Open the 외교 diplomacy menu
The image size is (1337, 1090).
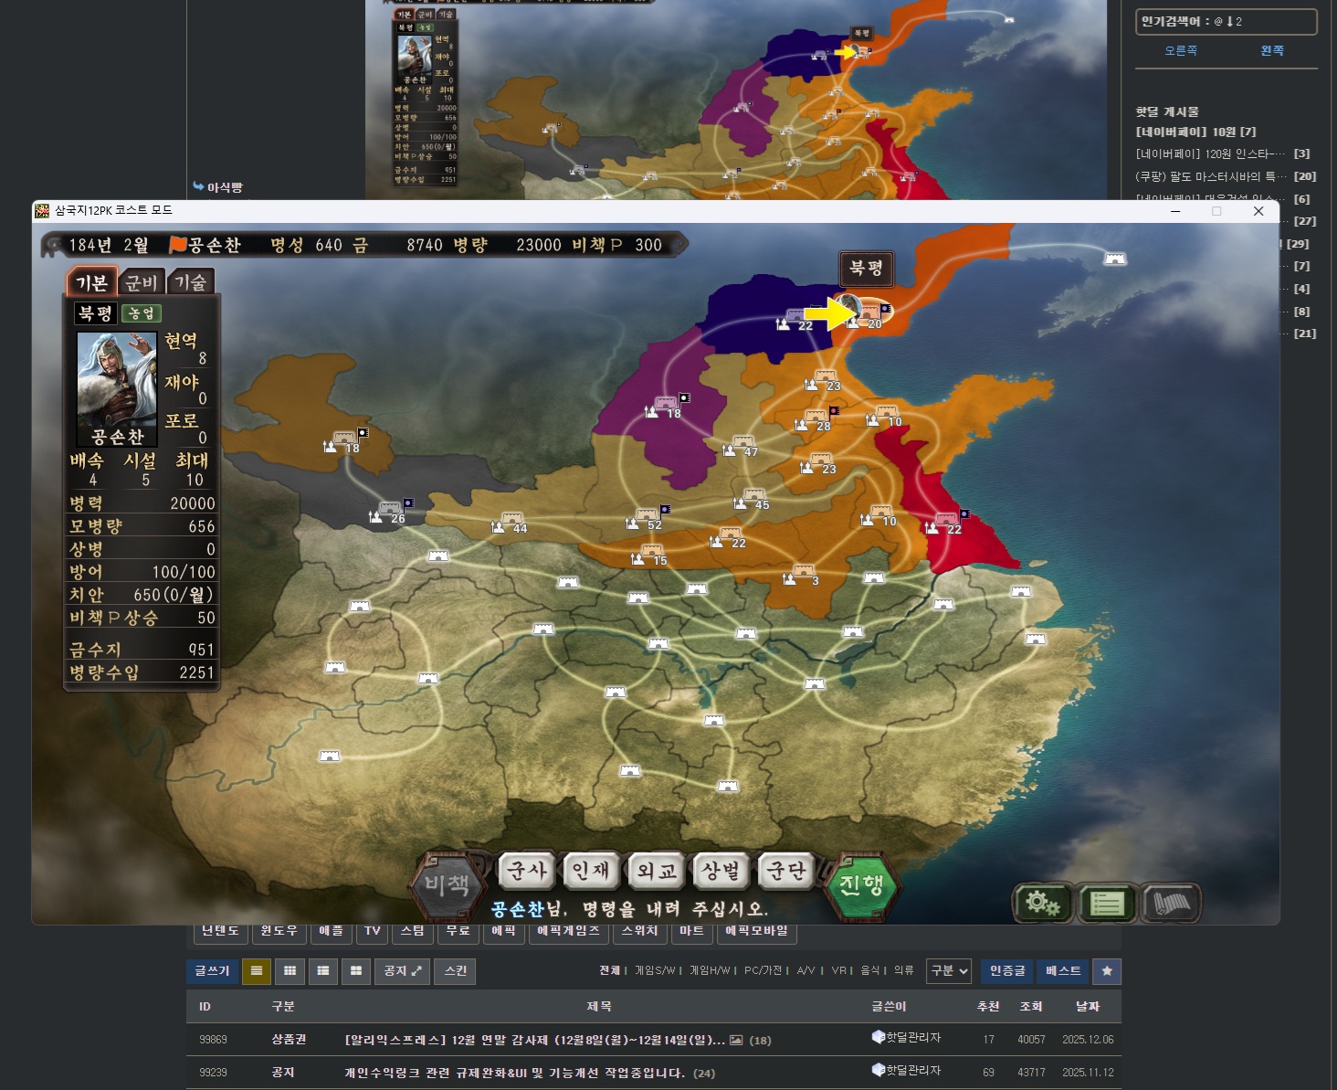click(657, 872)
